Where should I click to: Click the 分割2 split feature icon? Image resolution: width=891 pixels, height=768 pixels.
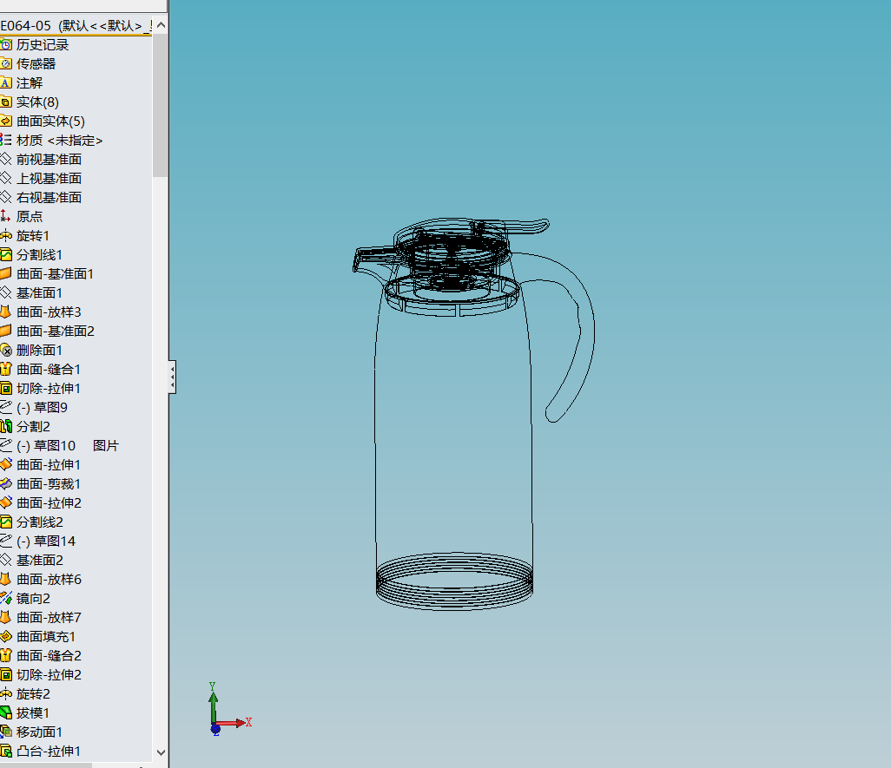click(x=6, y=426)
